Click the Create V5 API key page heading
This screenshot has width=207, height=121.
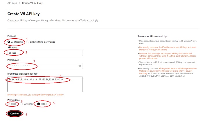pos(23,14)
